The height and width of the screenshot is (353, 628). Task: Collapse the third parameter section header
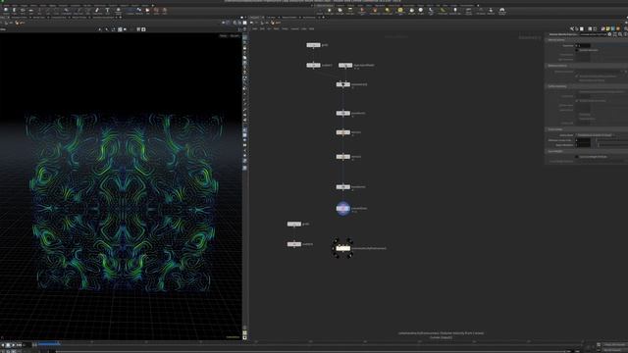click(x=587, y=86)
